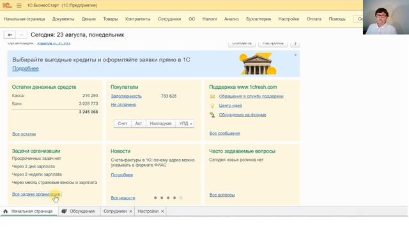This screenshot has width=409, height=230.
Task: Open the hamburger main menu
Action: pyautogui.click(x=19, y=5)
